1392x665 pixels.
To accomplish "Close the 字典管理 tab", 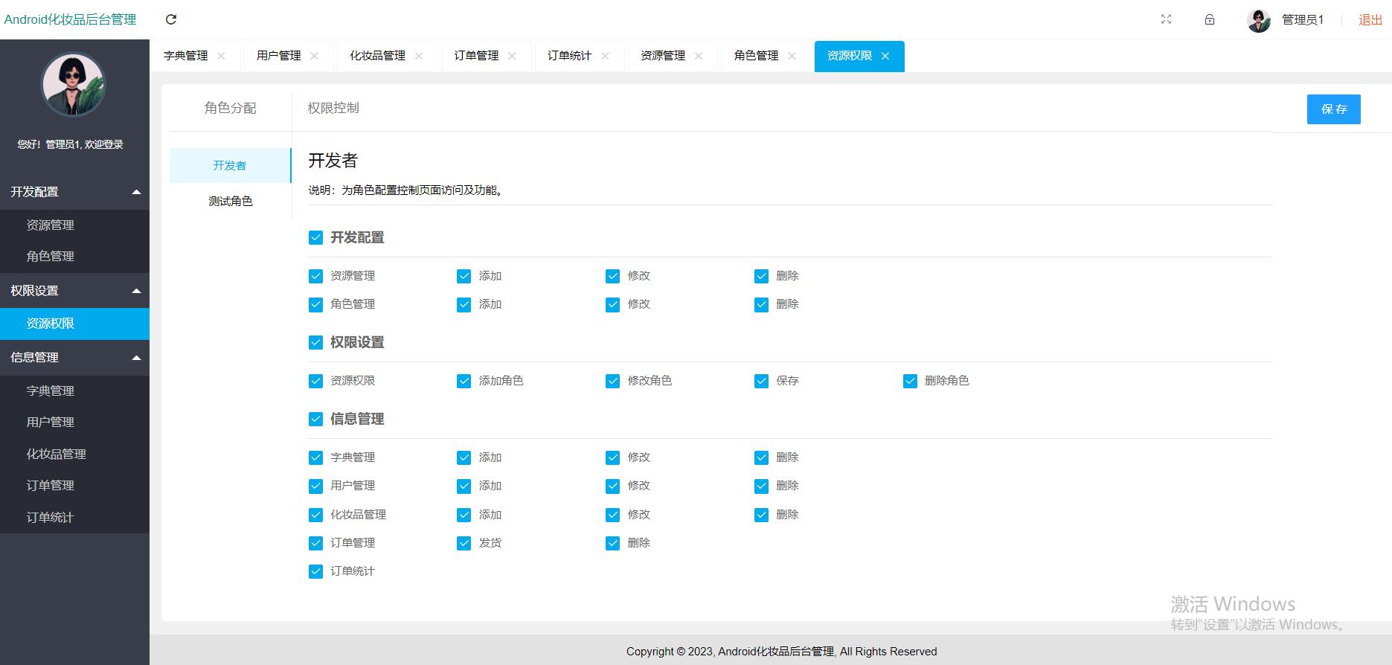I will (x=221, y=56).
